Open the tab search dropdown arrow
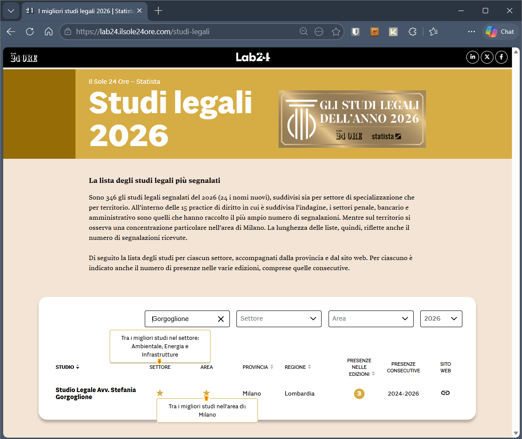 (11, 11)
